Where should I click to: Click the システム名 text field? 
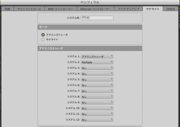[x=97, y=18]
